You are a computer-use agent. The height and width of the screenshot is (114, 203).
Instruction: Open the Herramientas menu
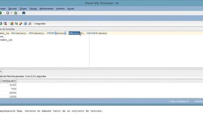click(47, 9)
